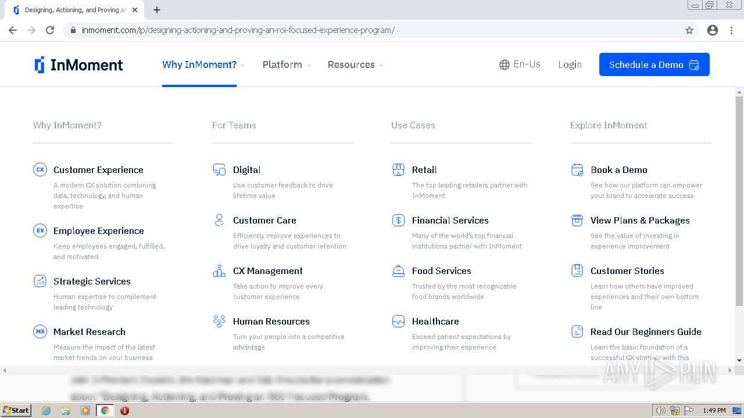This screenshot has width=744, height=418.
Task: Click the volume icon in the system tray
Action: pos(661,410)
